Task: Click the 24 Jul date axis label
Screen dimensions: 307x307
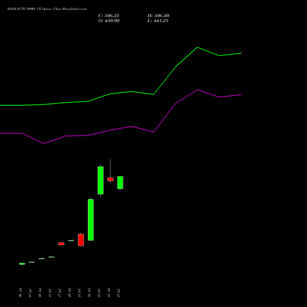Action: tap(109, 293)
